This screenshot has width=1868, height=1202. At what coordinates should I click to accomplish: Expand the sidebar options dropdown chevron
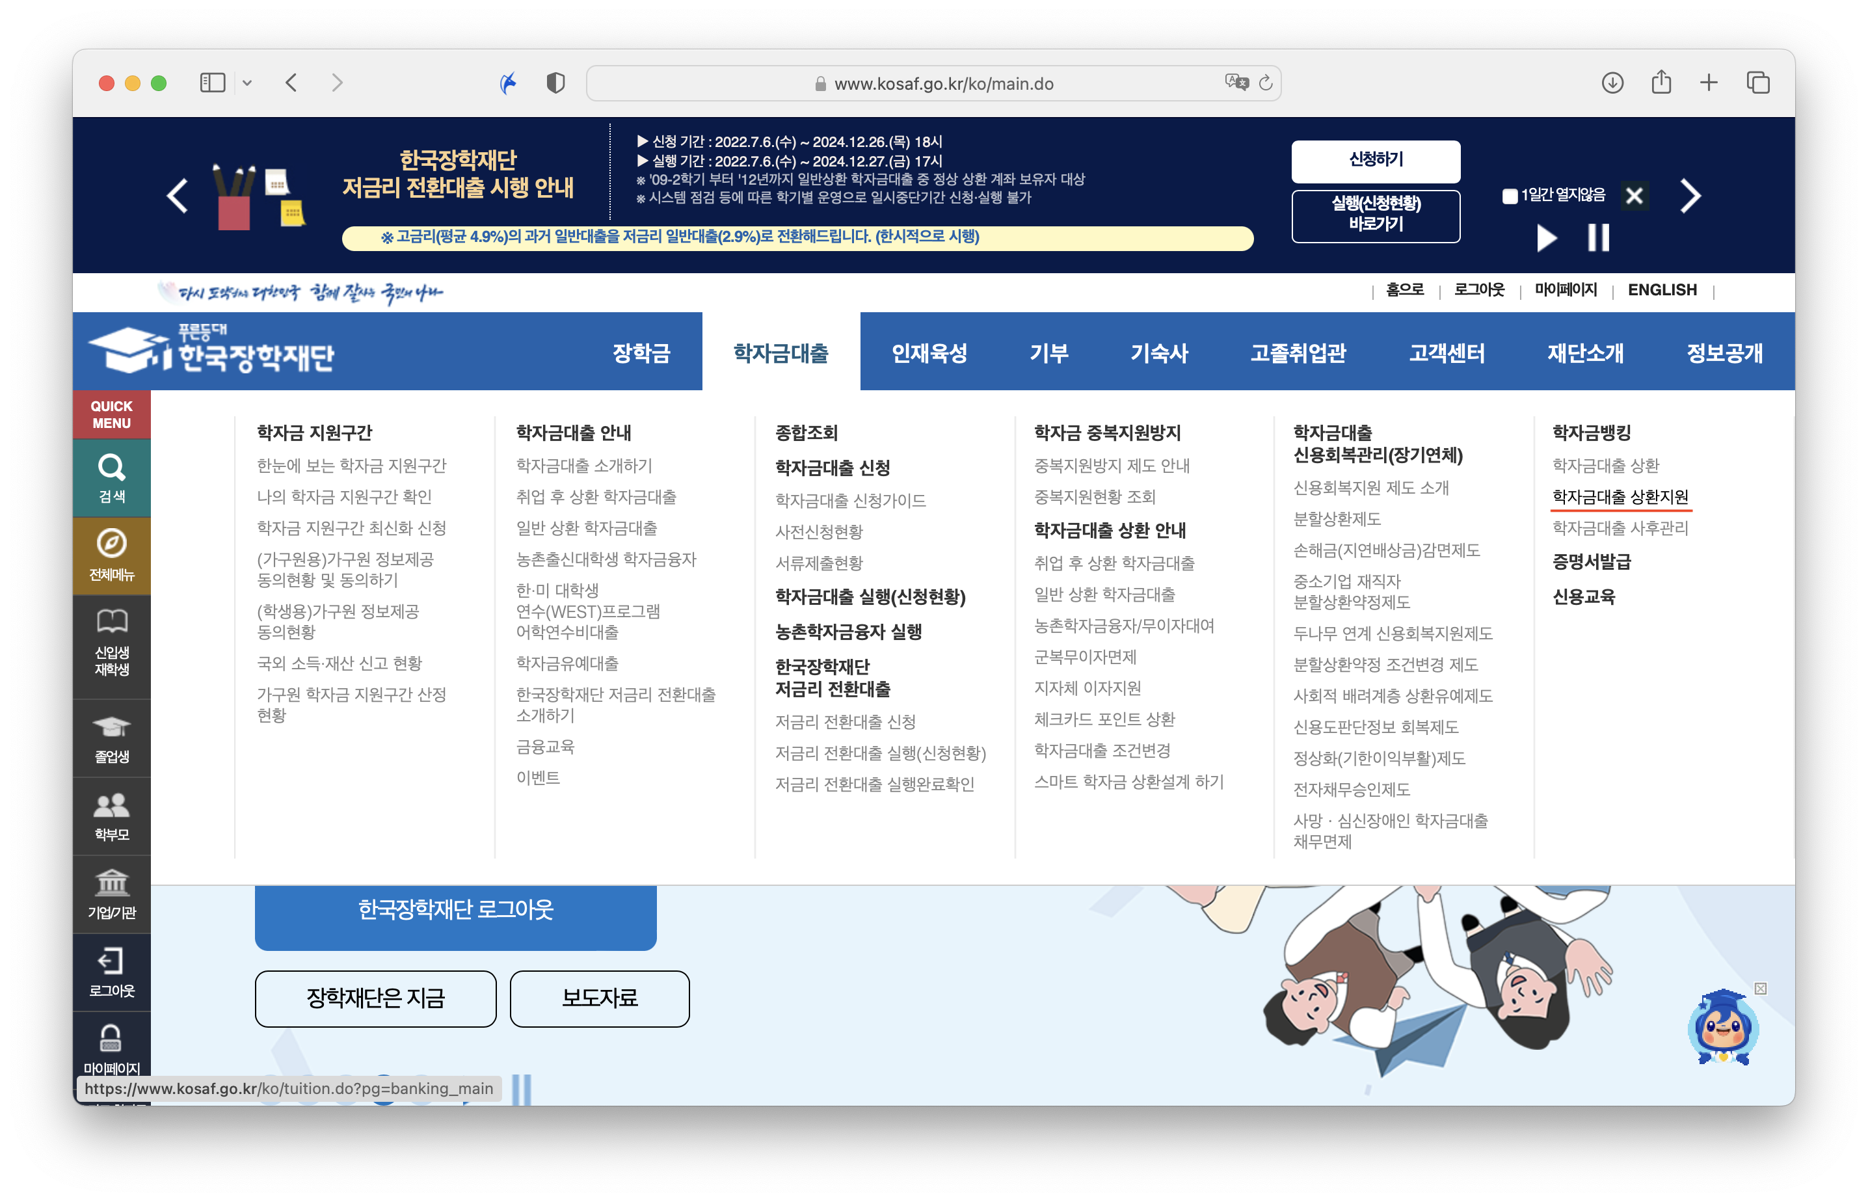(247, 83)
